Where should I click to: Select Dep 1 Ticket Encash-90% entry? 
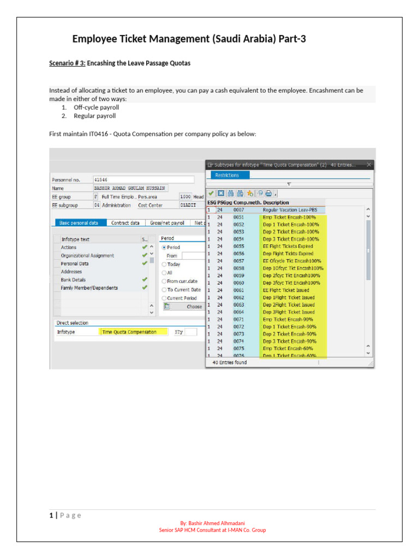click(266, 327)
